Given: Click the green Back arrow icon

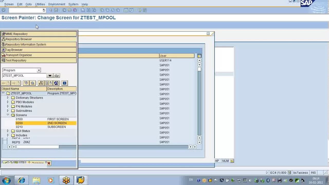Looking at the screenshot, I should pyautogui.click(x=64, y=10).
